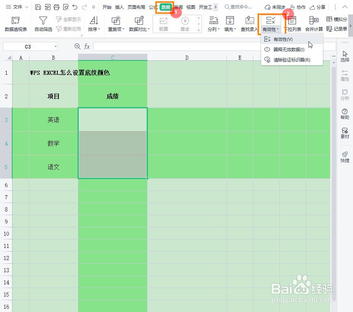
Task: Select row 10 header
Action: click(x=6, y=234)
